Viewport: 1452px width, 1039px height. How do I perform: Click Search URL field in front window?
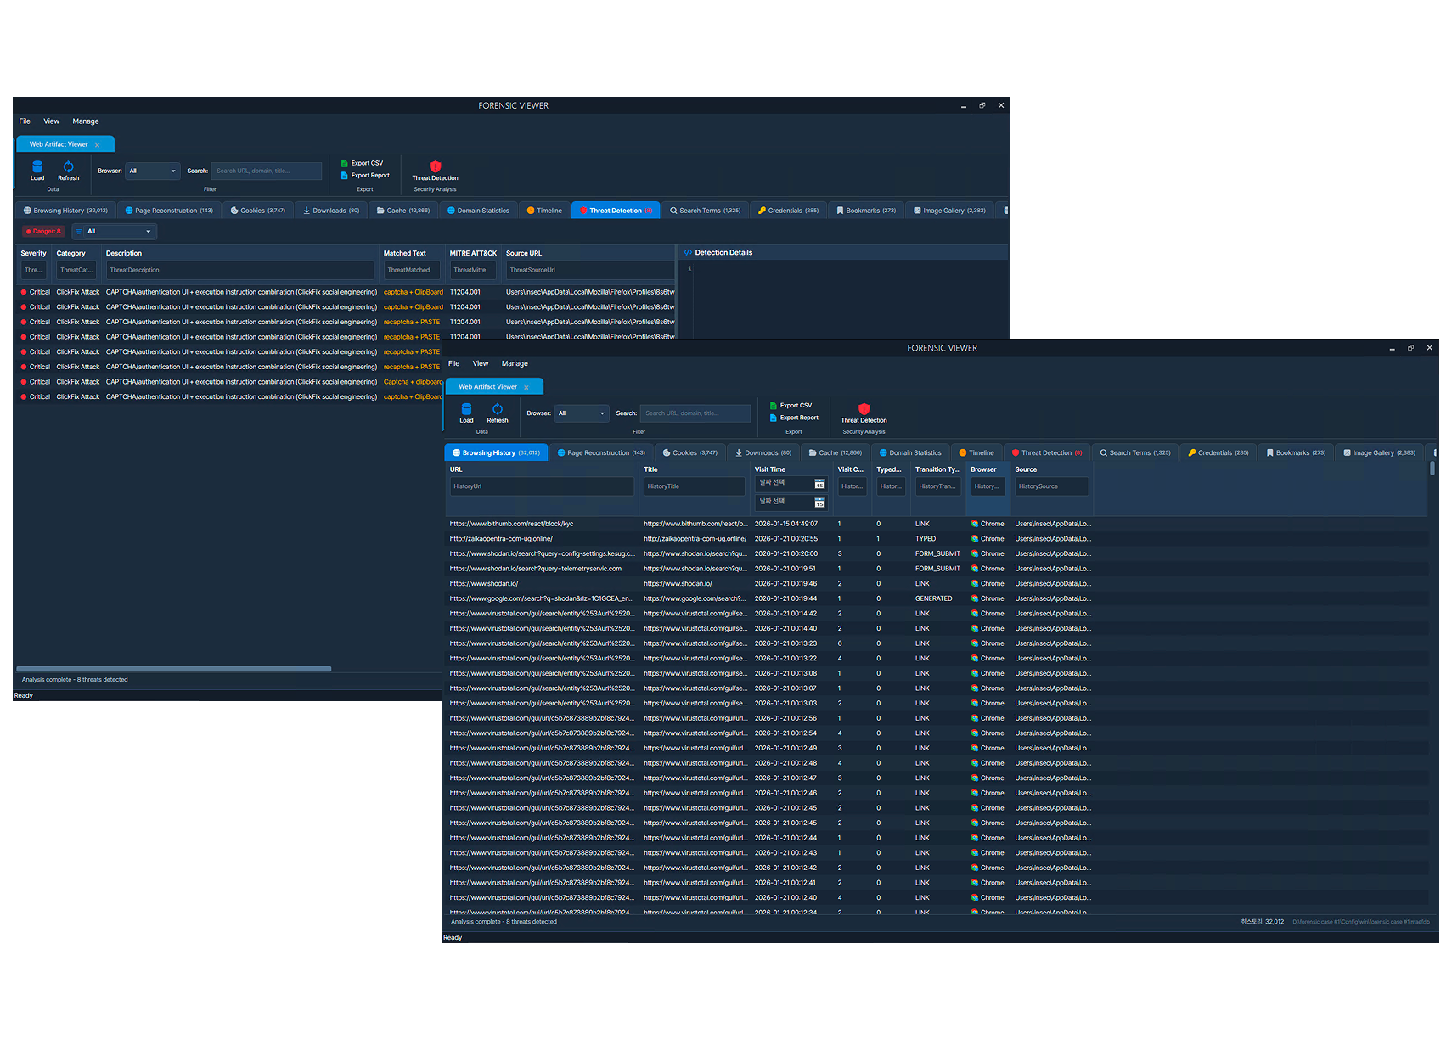click(695, 413)
